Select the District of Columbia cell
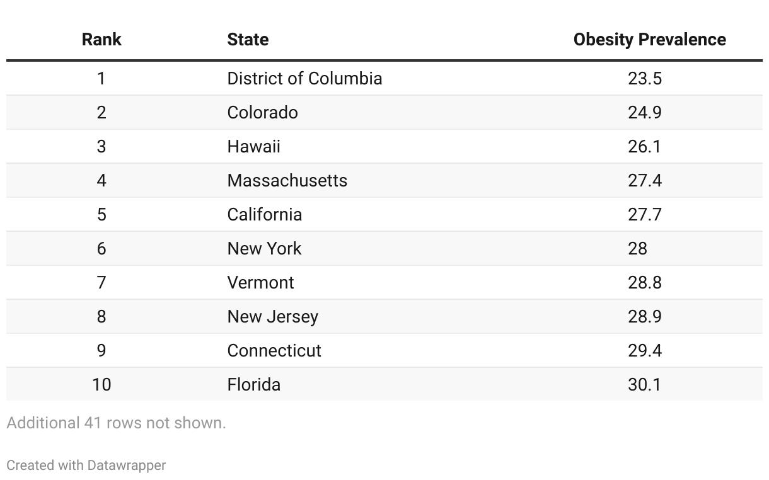 pyautogui.click(x=304, y=79)
